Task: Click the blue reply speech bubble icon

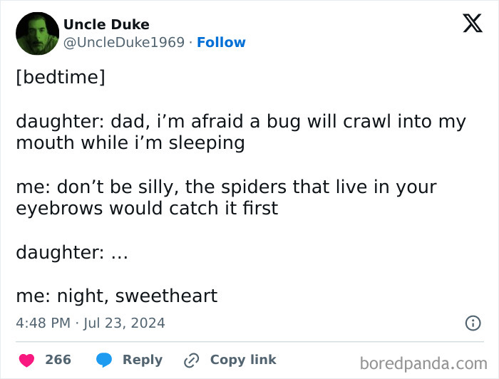Action: [x=104, y=360]
